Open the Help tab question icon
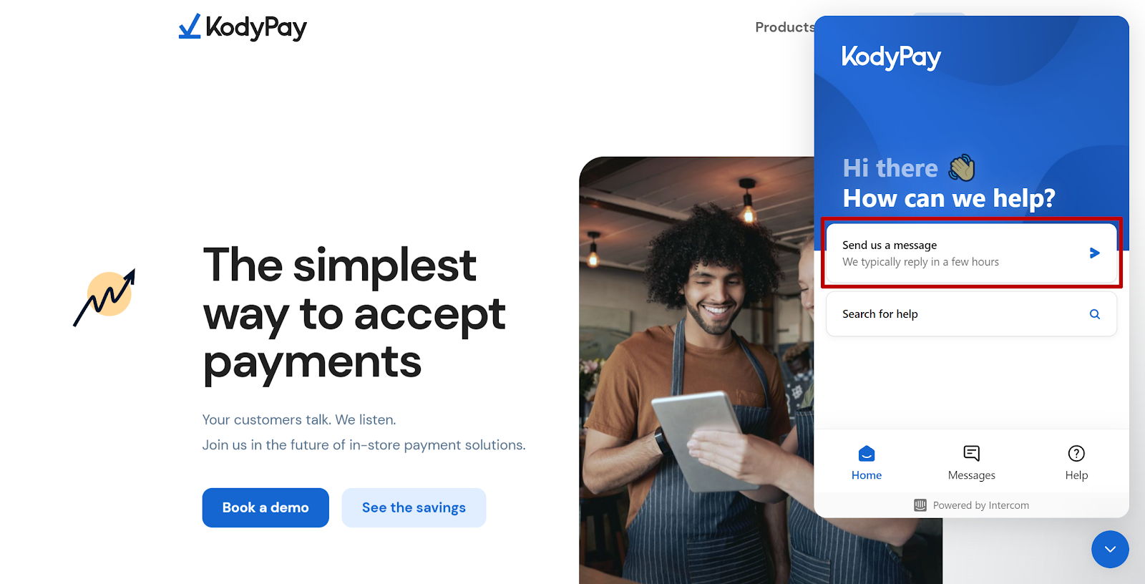 click(x=1076, y=454)
